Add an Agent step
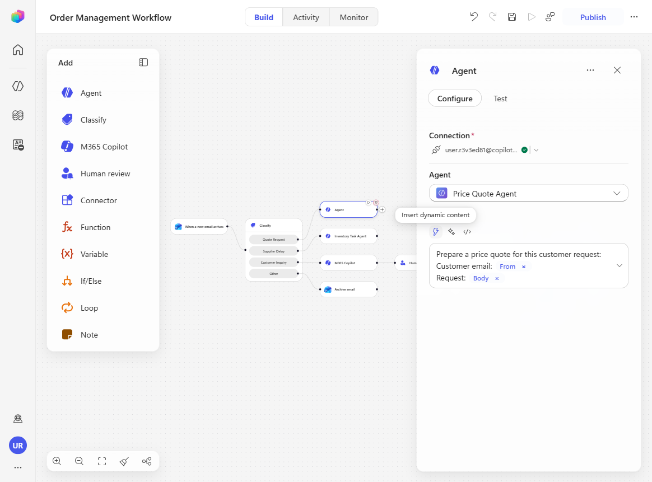 [103, 93]
